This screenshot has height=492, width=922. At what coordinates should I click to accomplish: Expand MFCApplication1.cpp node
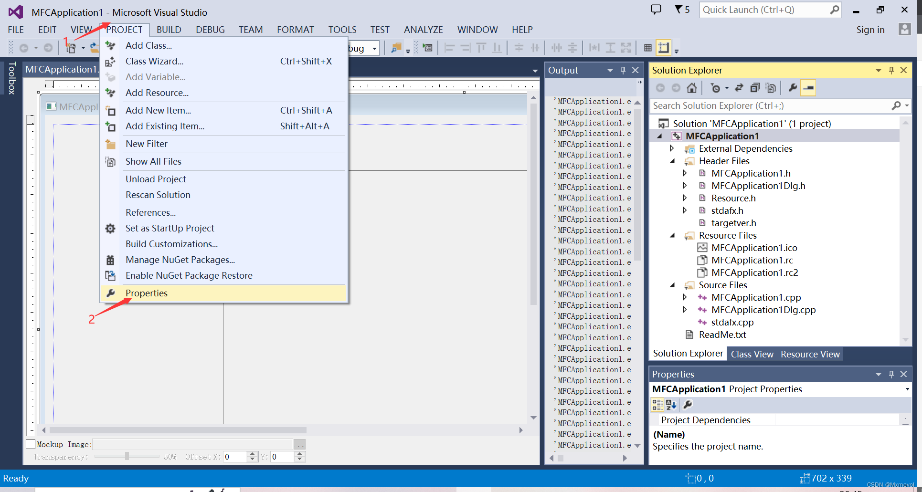pyautogui.click(x=685, y=297)
